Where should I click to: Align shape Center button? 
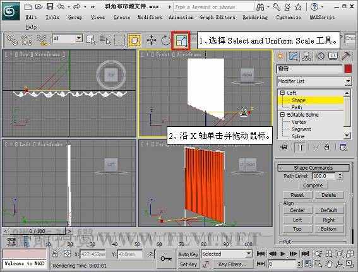[297, 210]
